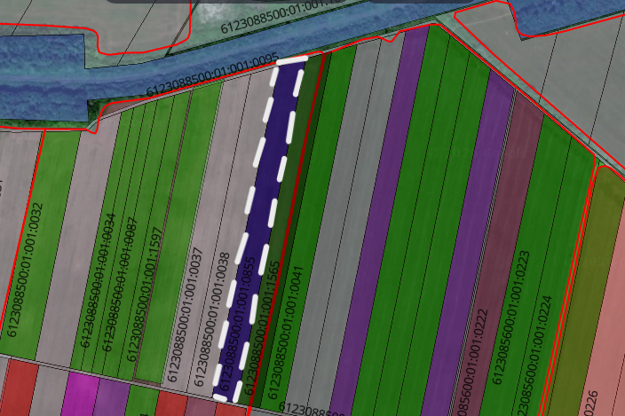Click parcel label 6123088500:01:001:0037
This screenshot has height=416, width=625.
(x=185, y=315)
